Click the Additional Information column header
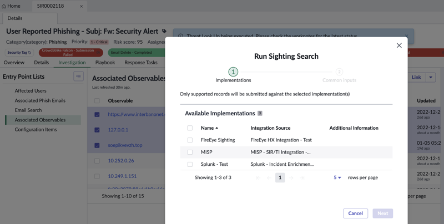 coord(354,128)
